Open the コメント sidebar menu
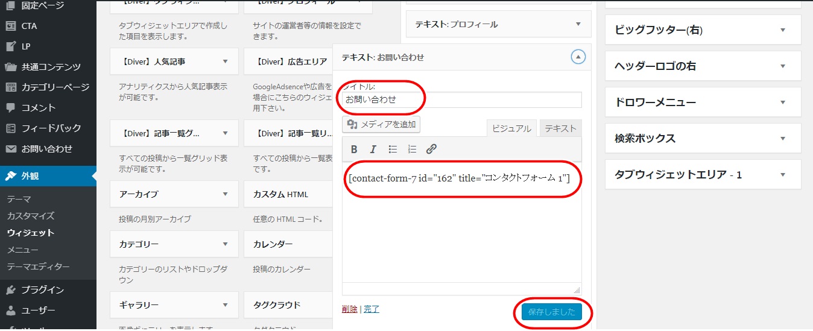 tap(39, 108)
